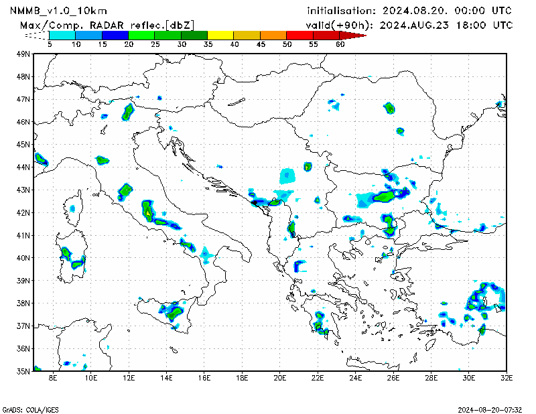Select the orange 45–50 dBZ legend segment
Image resolution: width=536 pixels, height=414 pixels.
[x=273, y=35]
